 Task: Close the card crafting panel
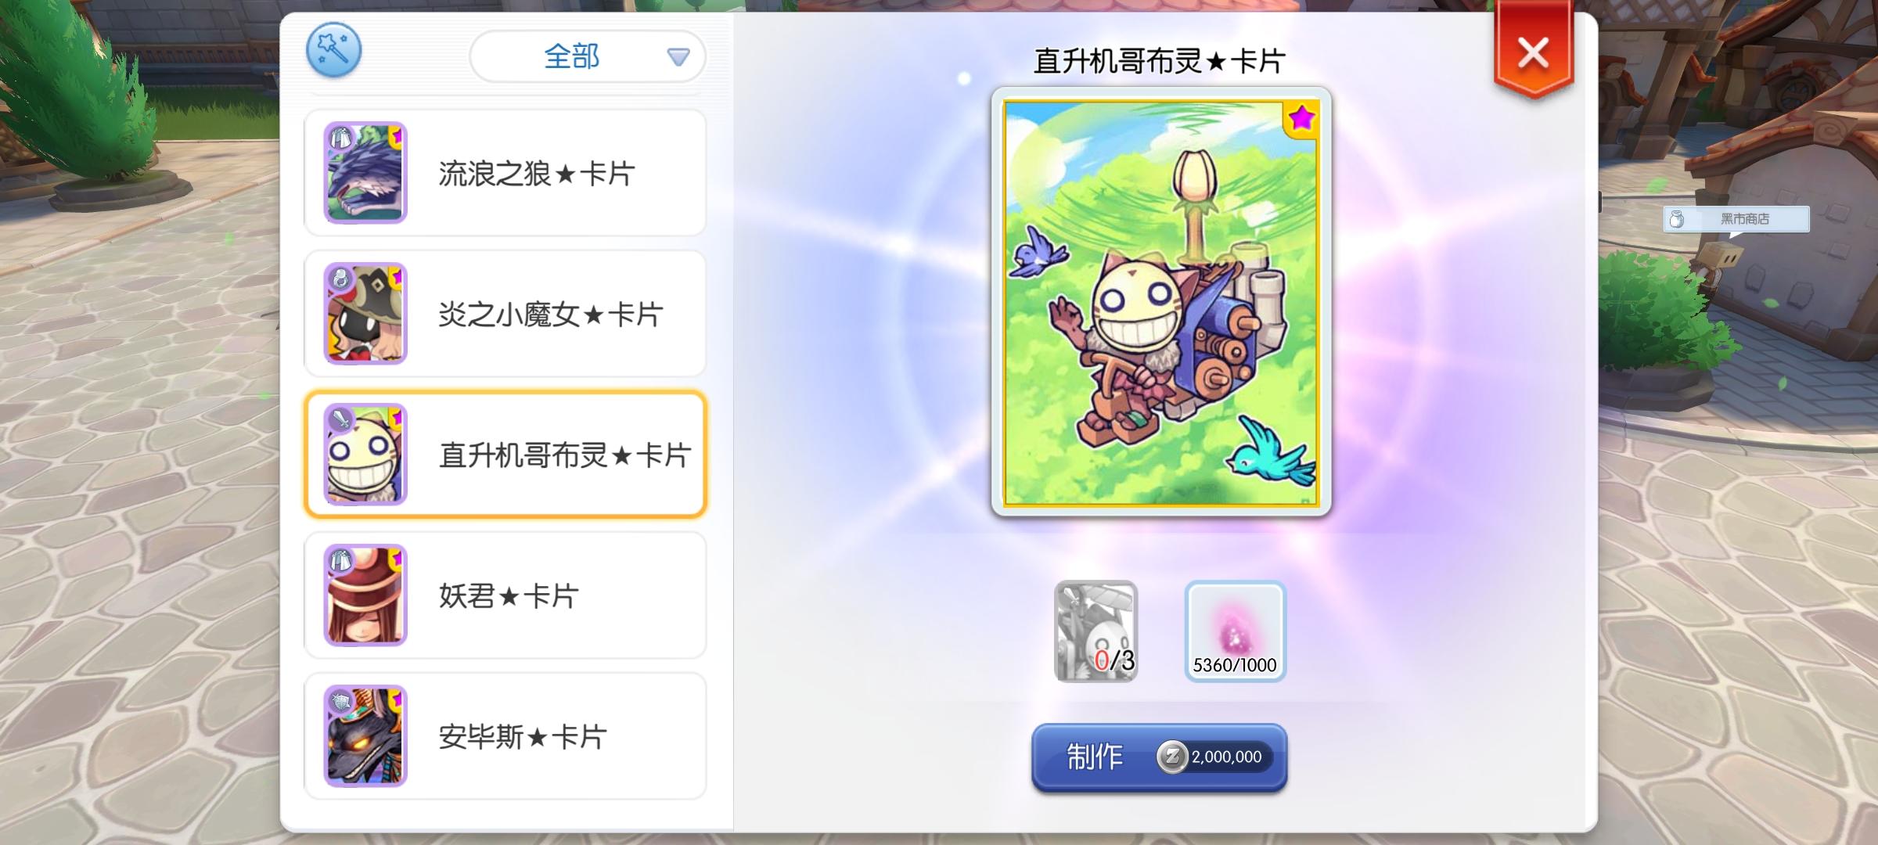coord(1534,53)
